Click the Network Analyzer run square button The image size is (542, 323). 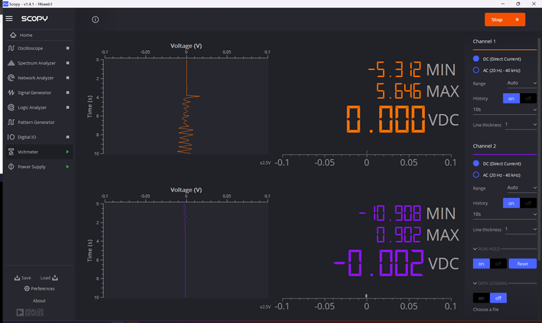68,78
